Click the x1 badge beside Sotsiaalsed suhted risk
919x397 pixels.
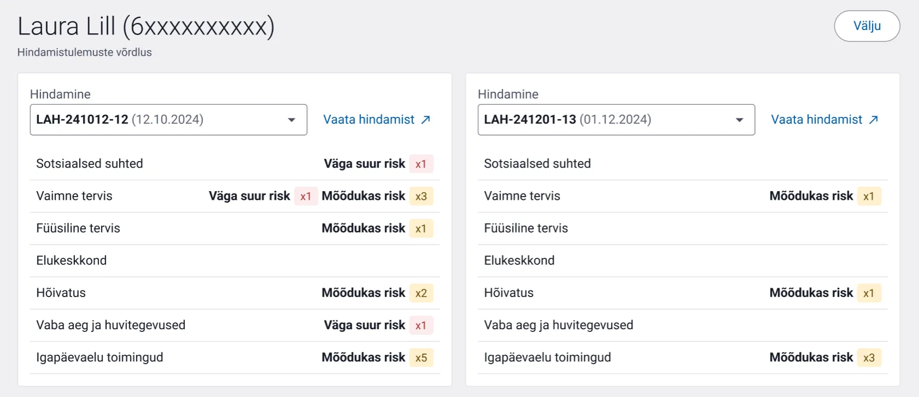coord(421,163)
